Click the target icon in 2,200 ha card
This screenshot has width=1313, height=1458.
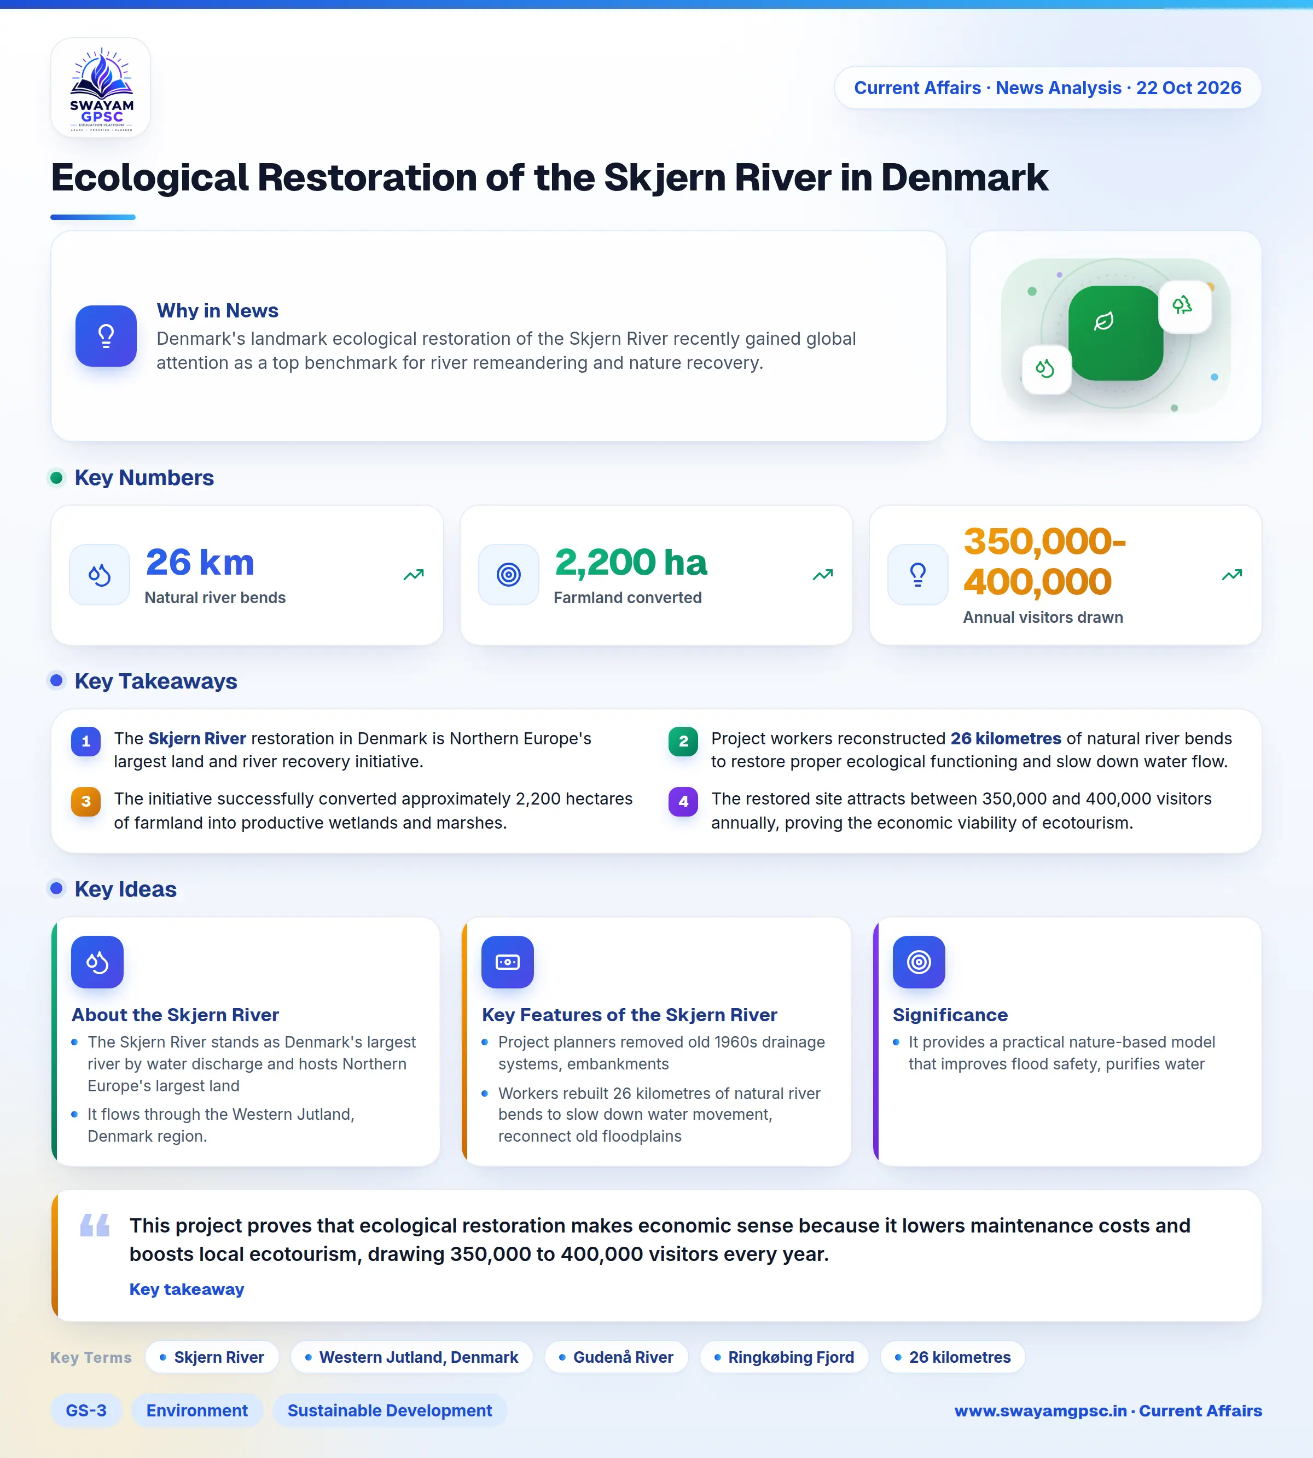(509, 575)
